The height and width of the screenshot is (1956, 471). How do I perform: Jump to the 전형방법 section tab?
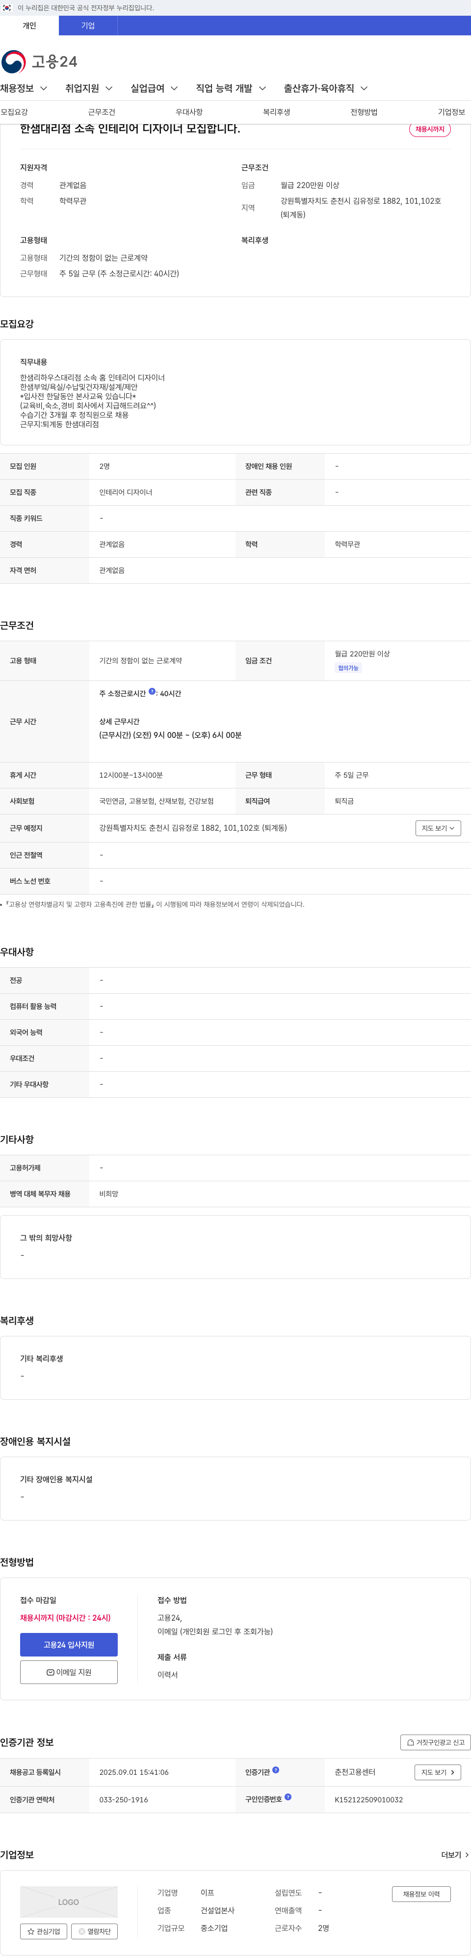[x=364, y=112]
